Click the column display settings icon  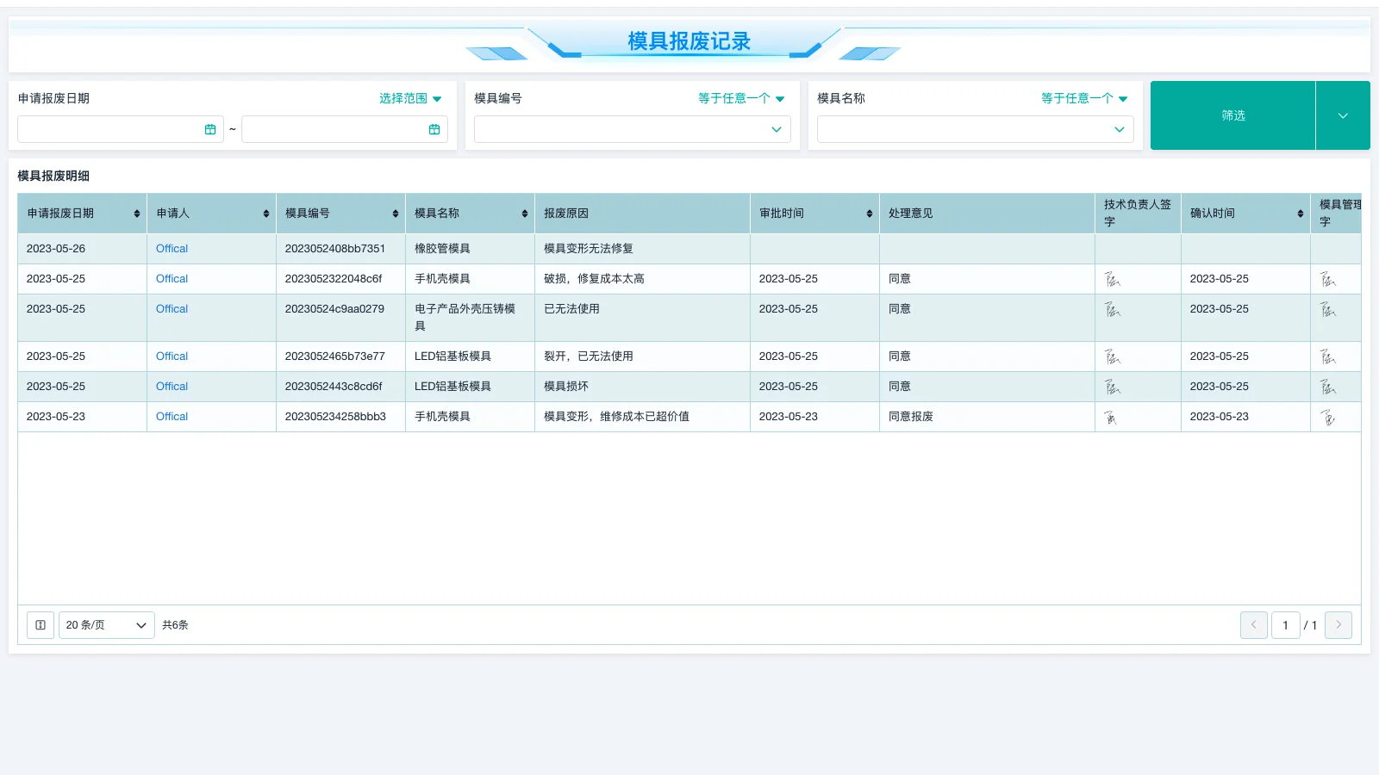click(40, 625)
